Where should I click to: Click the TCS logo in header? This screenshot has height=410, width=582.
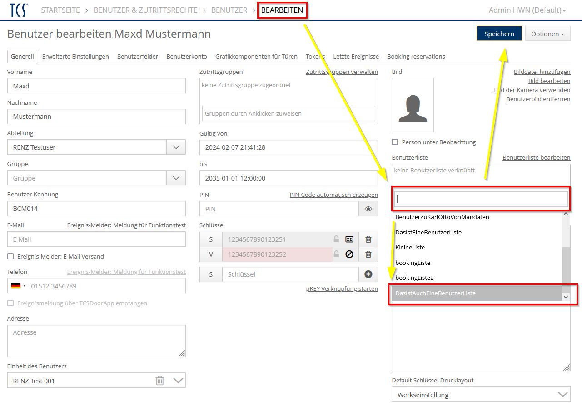coord(19,10)
